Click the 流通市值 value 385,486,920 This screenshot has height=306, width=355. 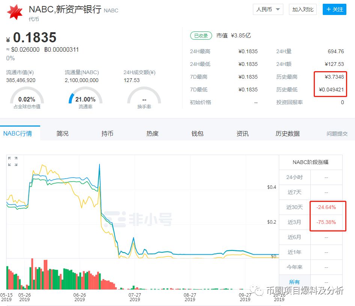tap(21, 80)
